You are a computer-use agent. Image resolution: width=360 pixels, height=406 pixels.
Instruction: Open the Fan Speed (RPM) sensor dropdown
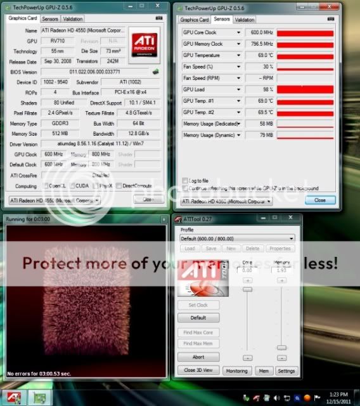238,78
